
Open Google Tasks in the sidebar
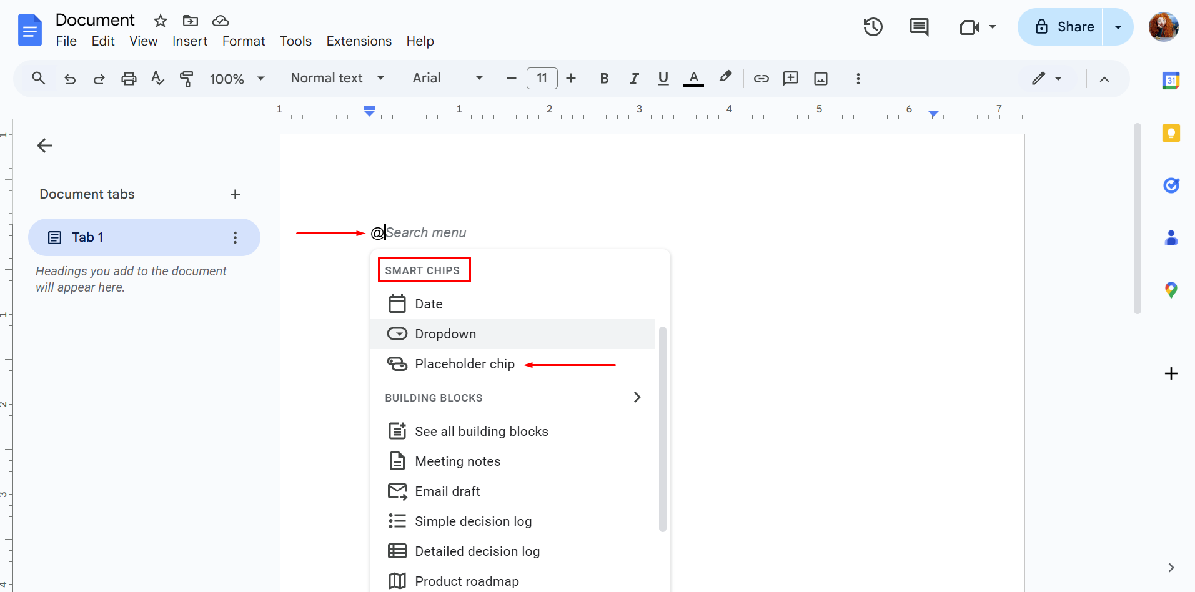point(1171,185)
